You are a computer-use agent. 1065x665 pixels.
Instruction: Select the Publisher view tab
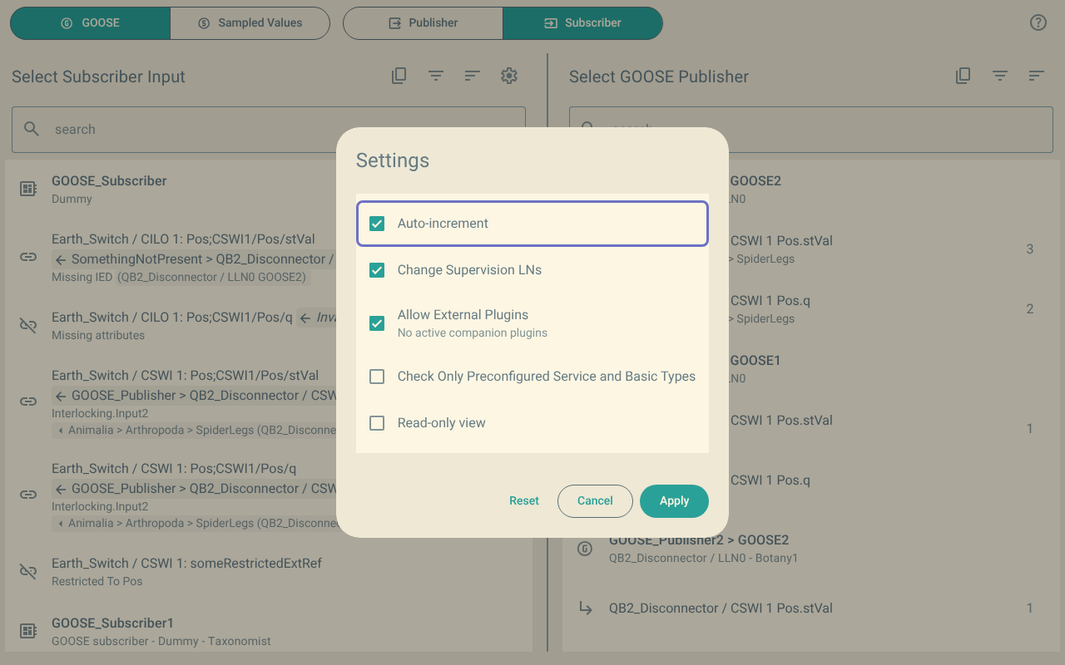423,23
